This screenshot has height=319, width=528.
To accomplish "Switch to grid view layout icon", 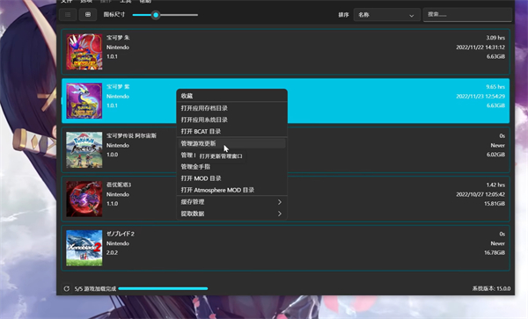I will coord(87,15).
